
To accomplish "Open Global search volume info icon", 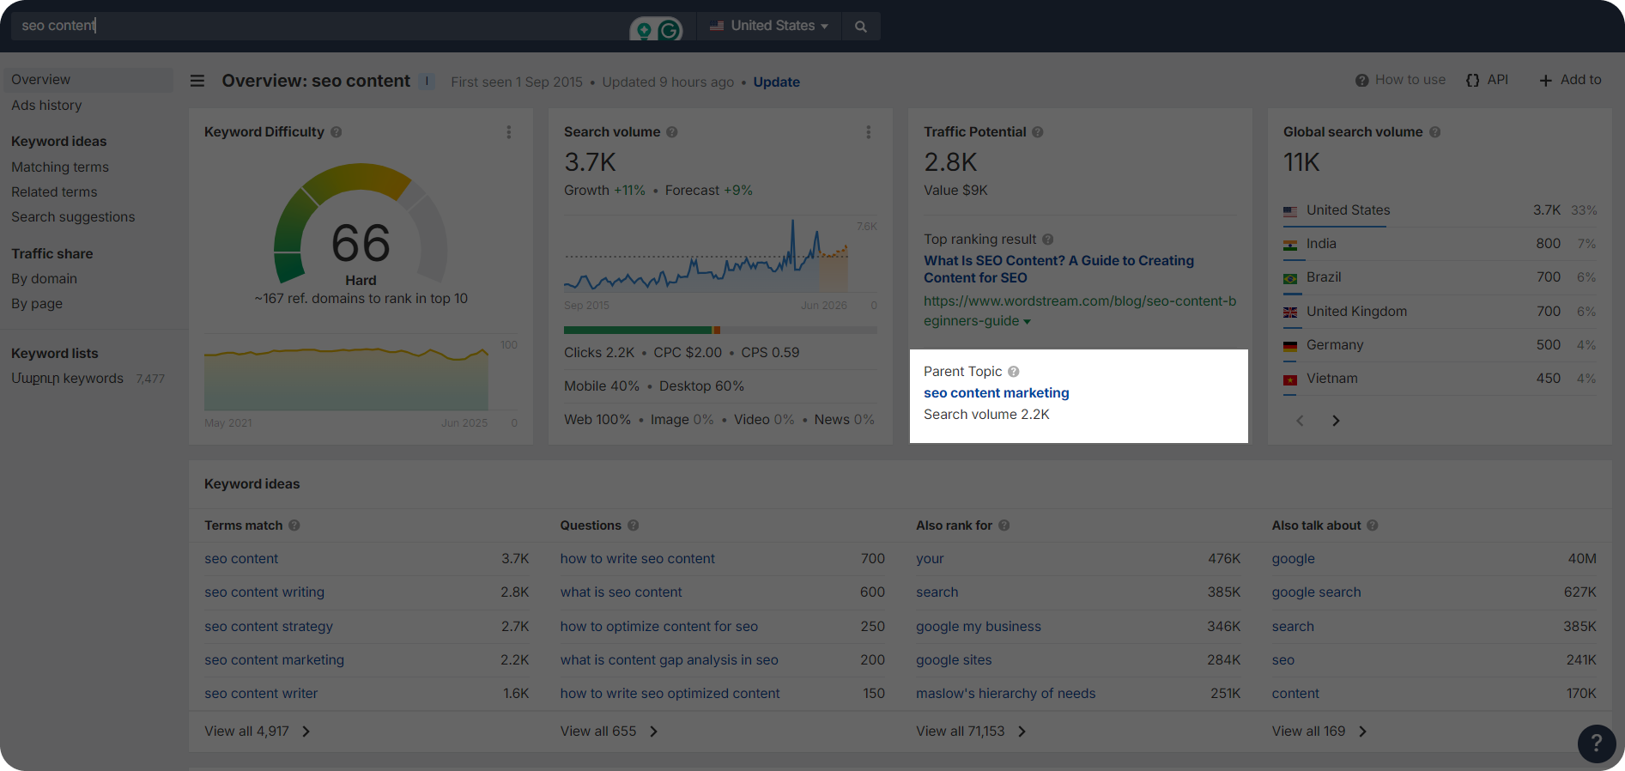I will click(1435, 132).
